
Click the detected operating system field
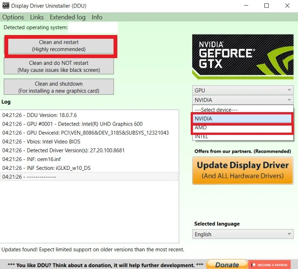click(93, 28)
